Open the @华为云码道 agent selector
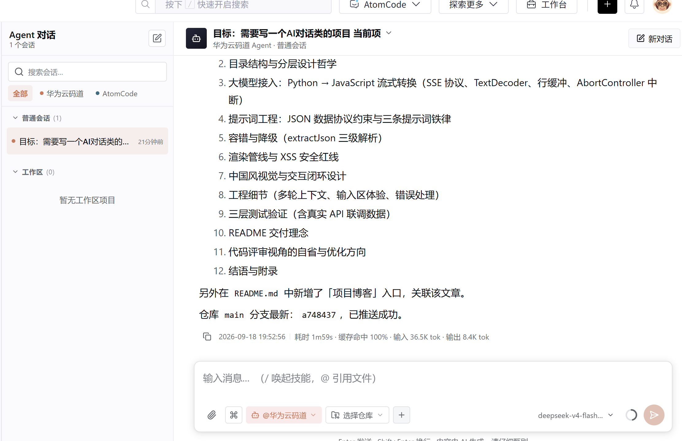The height and width of the screenshot is (441, 682). (284, 415)
